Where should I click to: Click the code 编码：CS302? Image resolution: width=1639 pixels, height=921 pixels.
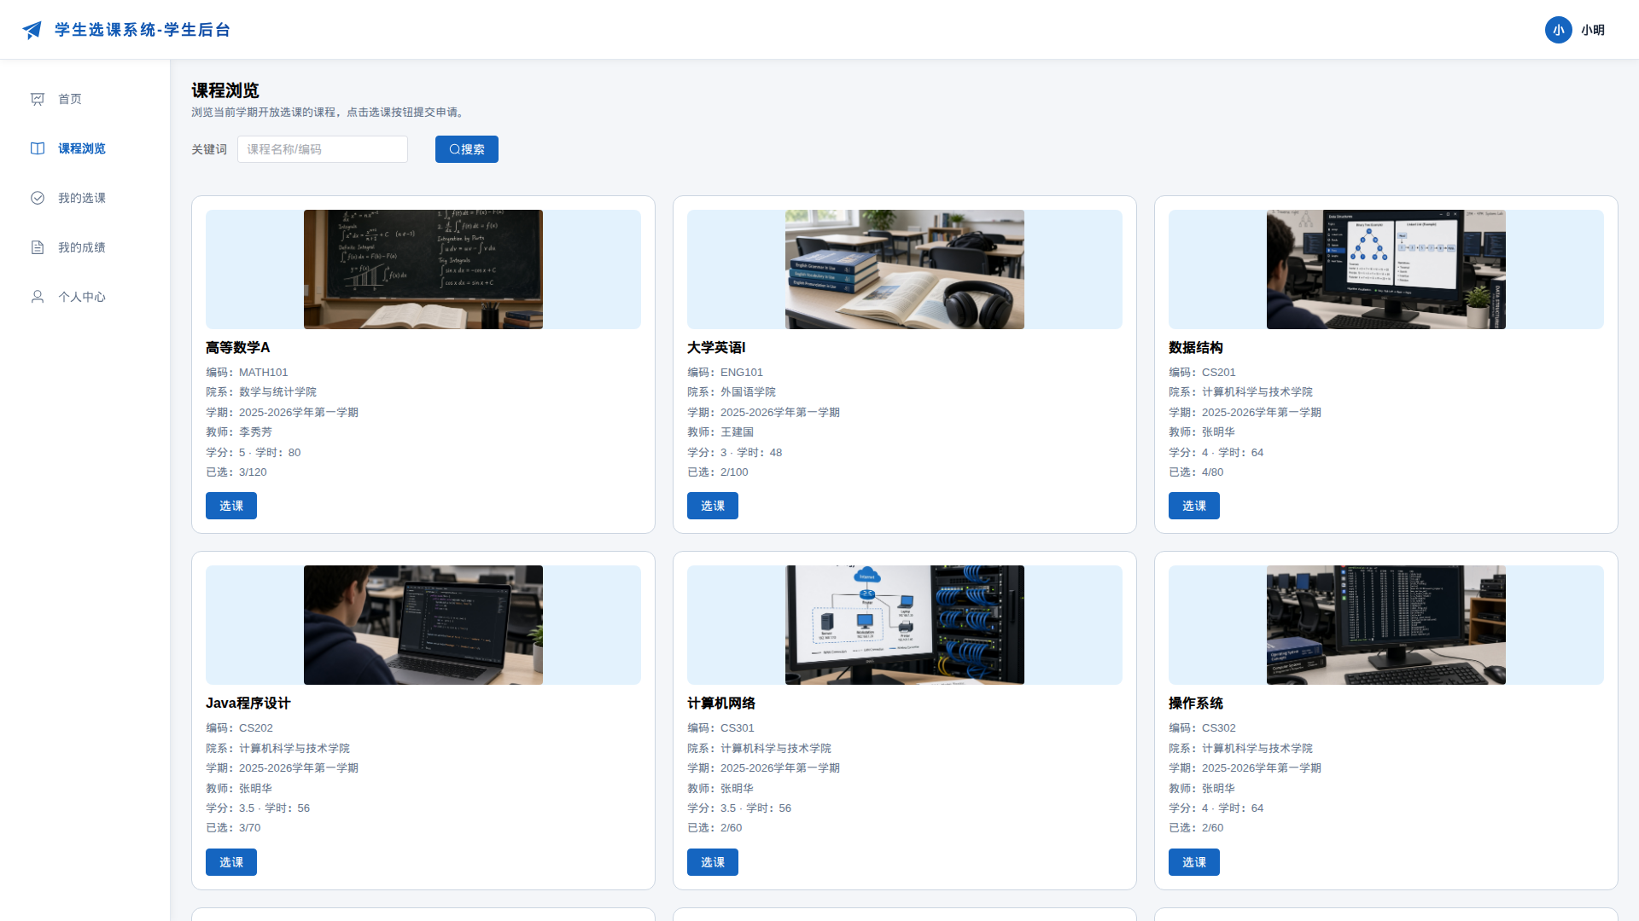point(1202,727)
